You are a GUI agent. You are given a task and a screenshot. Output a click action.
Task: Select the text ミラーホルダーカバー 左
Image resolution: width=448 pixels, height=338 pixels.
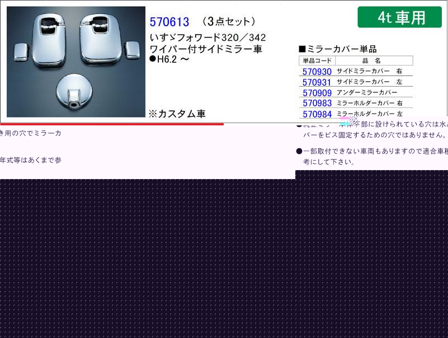[x=370, y=114]
